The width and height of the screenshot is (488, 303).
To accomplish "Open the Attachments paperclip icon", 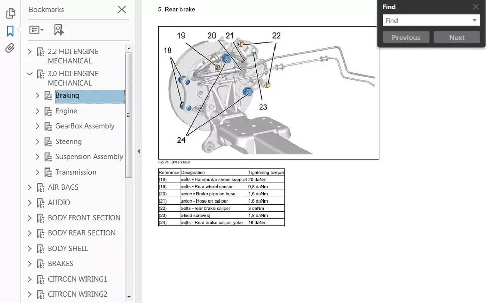I will pos(10,48).
